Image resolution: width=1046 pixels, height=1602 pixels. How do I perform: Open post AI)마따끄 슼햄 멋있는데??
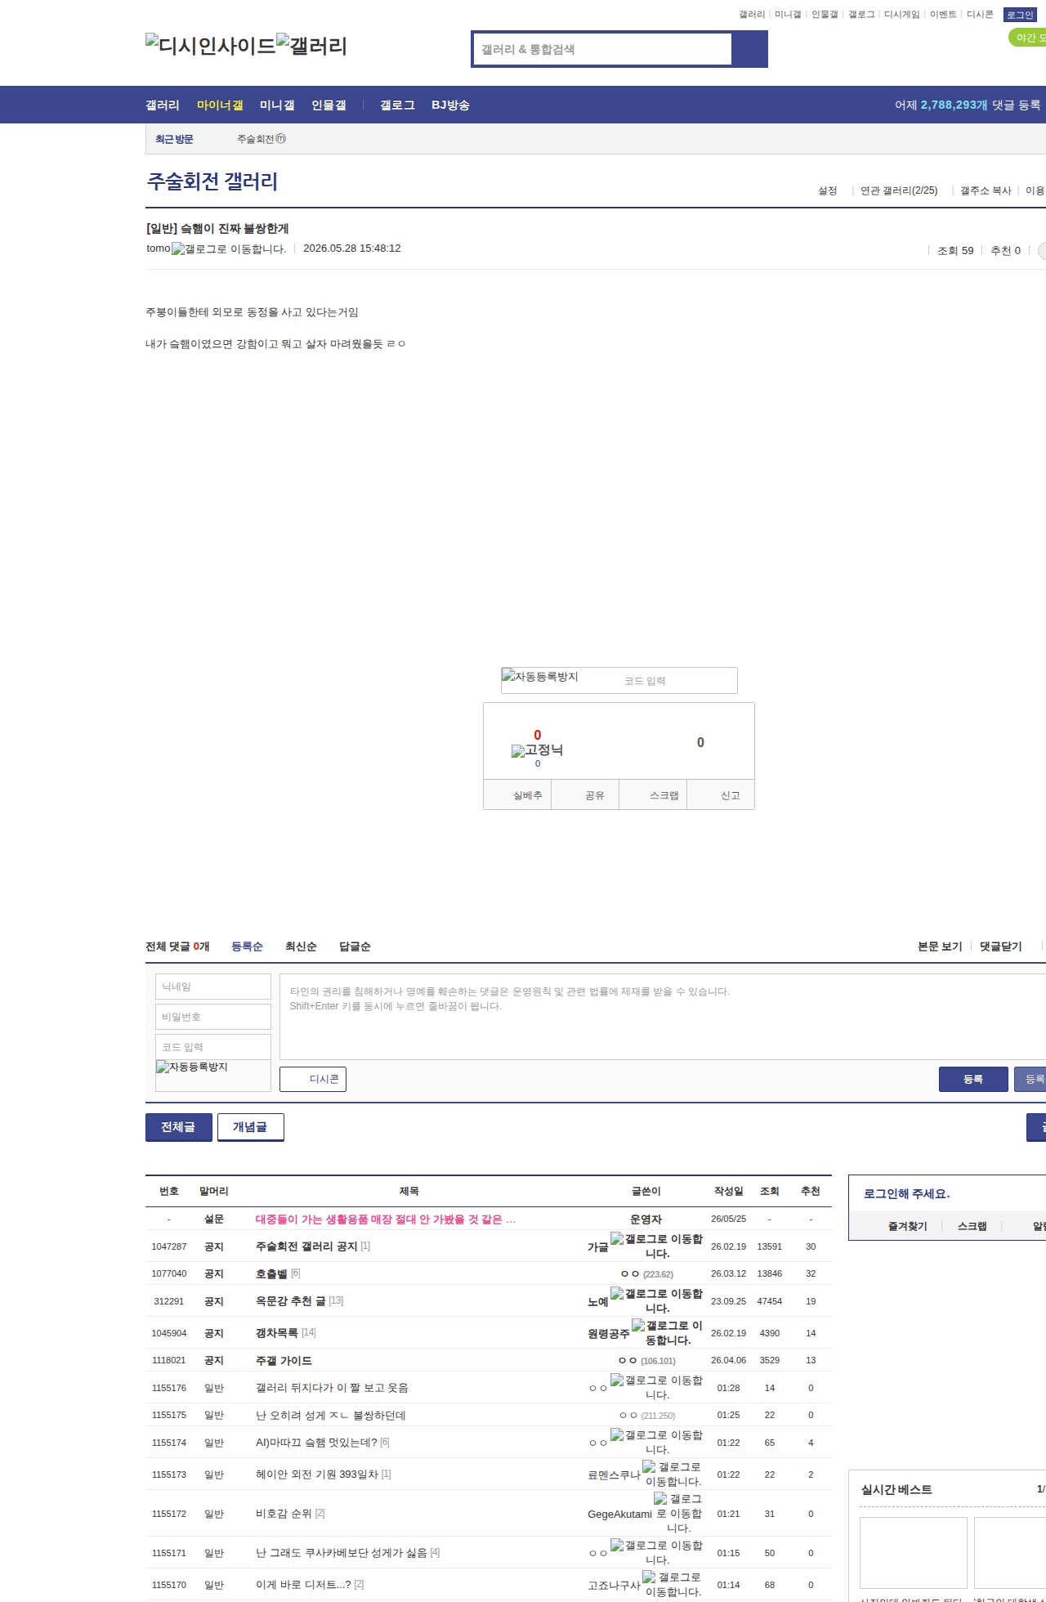click(316, 1443)
